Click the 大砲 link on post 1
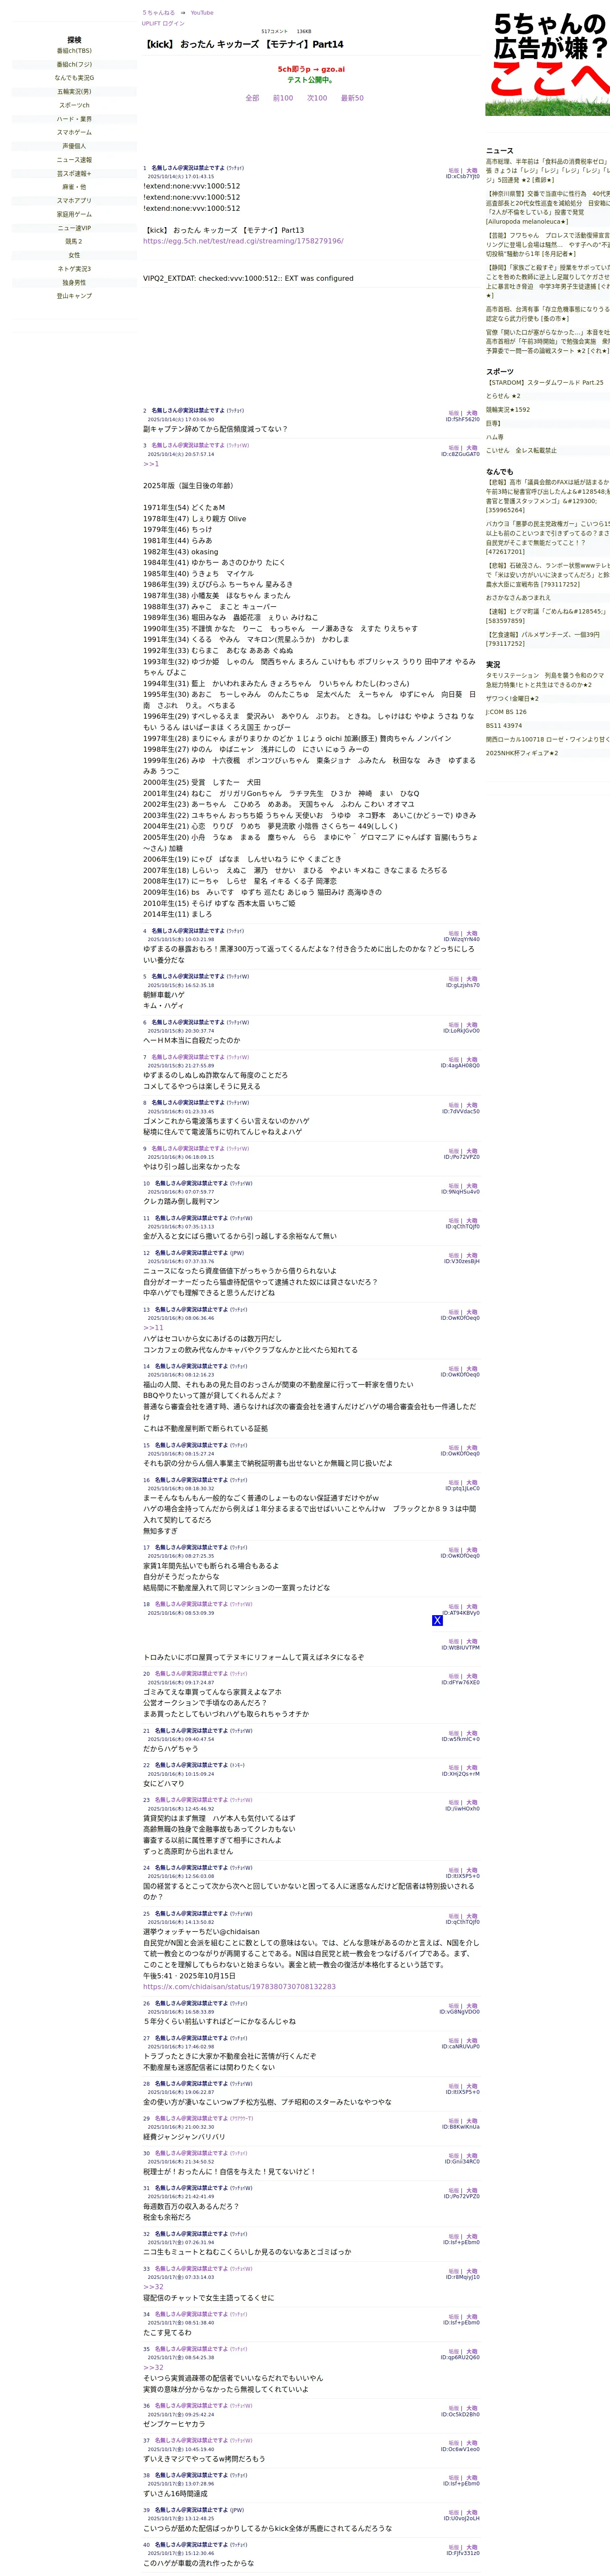The width and height of the screenshot is (610, 2576). tap(472, 171)
